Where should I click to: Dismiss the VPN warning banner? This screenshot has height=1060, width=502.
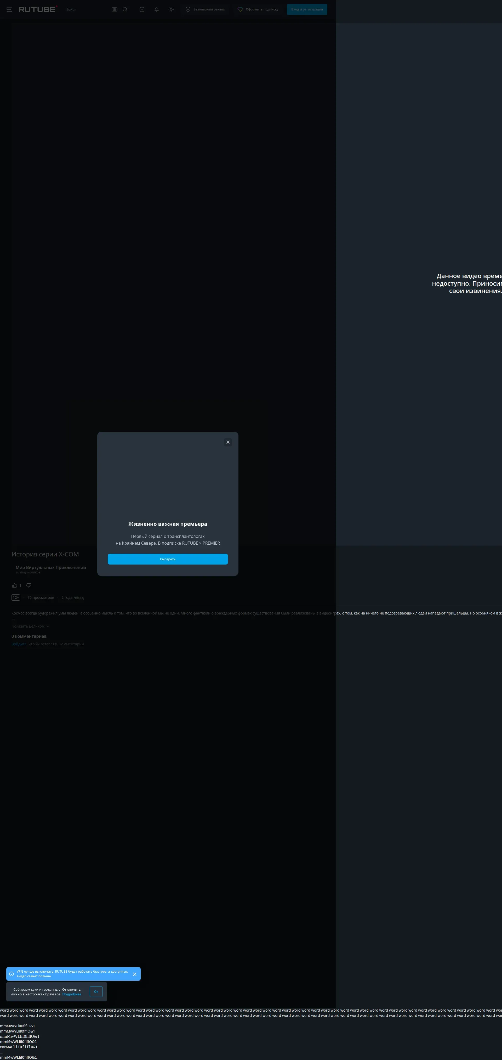[x=134, y=974]
